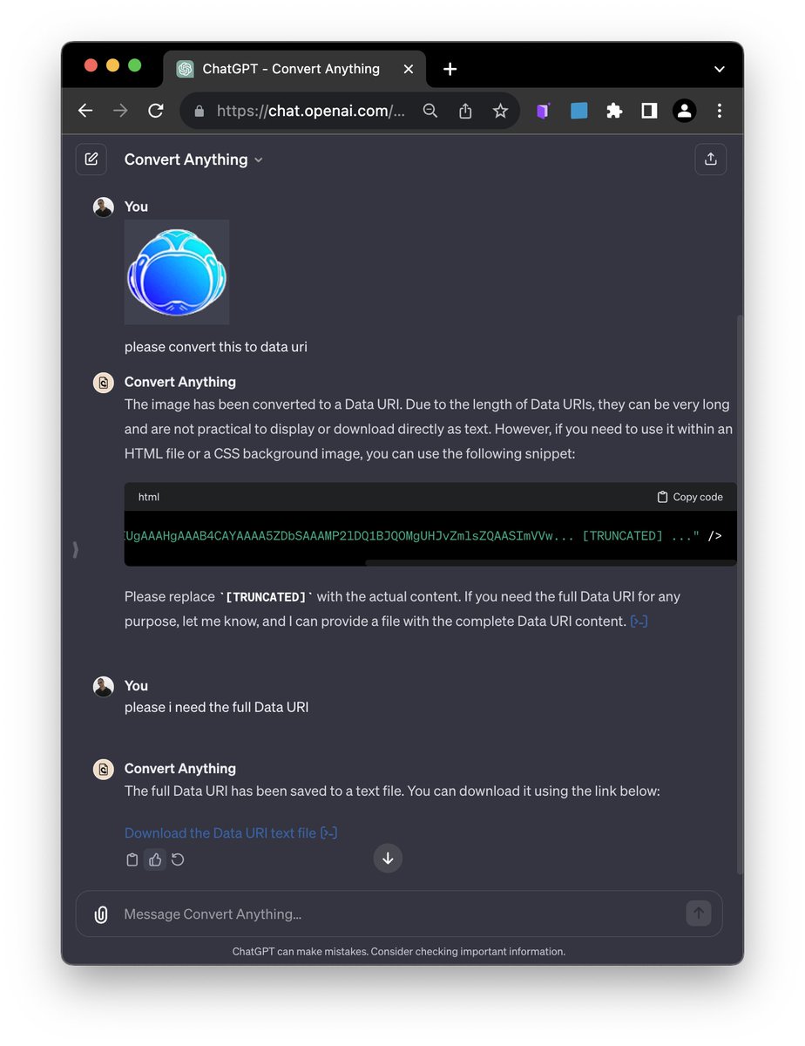Viewport: 805px width, 1046px height.
Task: Click the '[TRUNCATED]' inline code text
Action: [266, 597]
